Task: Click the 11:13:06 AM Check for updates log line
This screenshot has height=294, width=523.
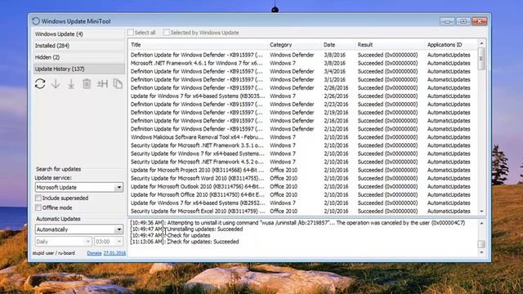Action: click(185, 242)
